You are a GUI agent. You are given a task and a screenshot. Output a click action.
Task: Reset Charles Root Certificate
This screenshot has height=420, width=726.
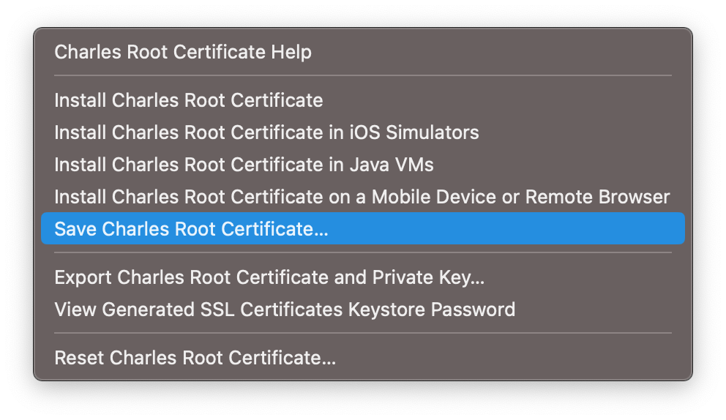pos(363,358)
